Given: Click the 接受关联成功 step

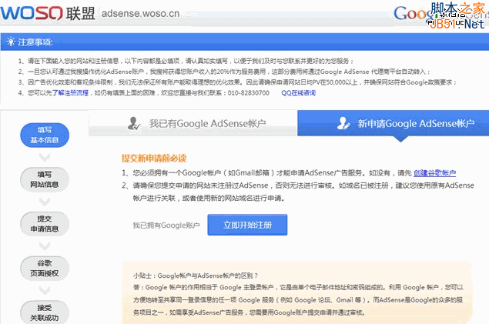Looking at the screenshot, I should pos(44,312).
